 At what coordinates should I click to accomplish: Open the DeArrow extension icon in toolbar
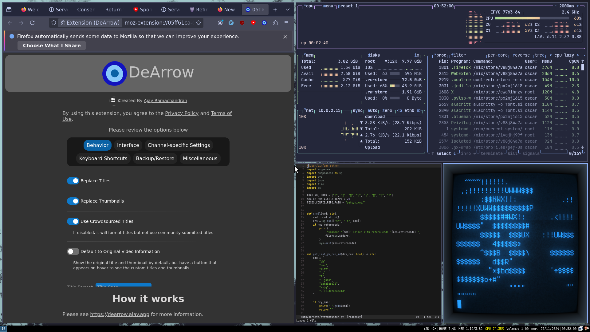pos(264,23)
